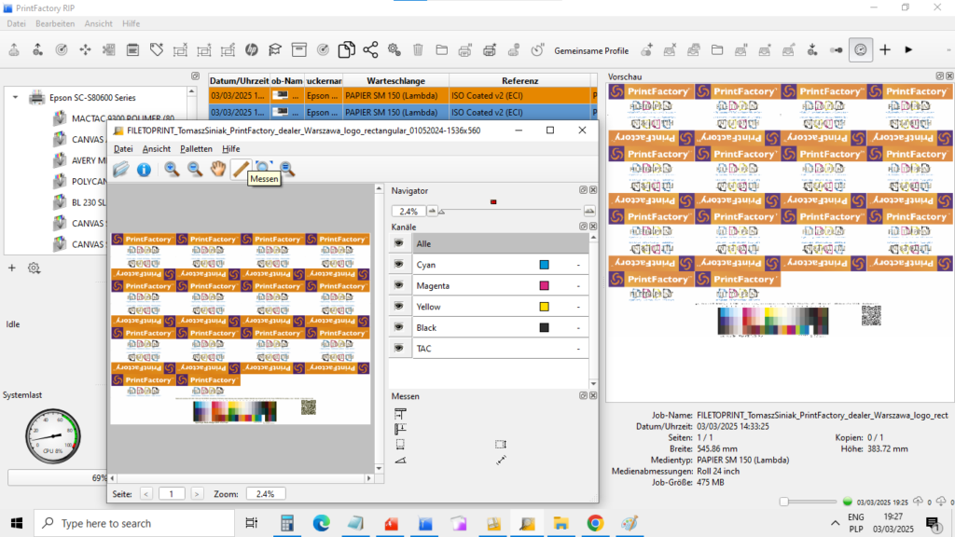The width and height of the screenshot is (955, 537).
Task: Click the share nodes icon in the main toolbar
Action: click(371, 49)
